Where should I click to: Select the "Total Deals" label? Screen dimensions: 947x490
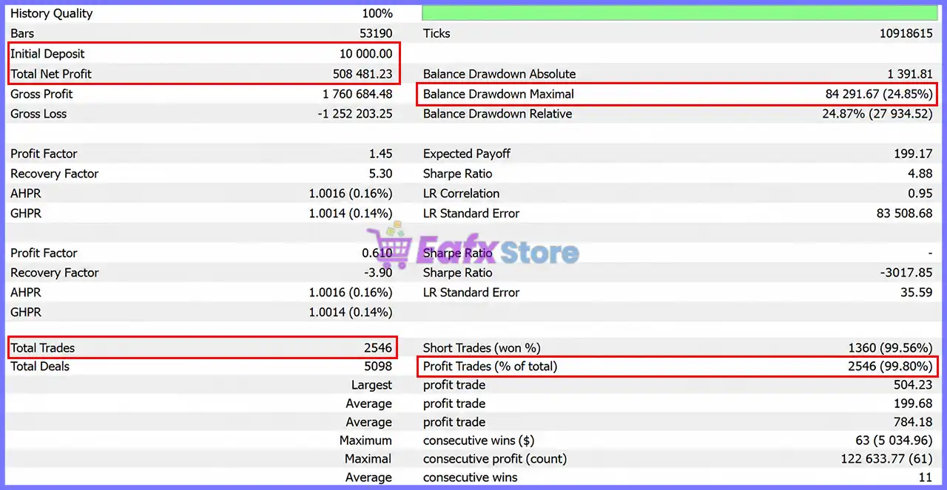[x=40, y=367]
